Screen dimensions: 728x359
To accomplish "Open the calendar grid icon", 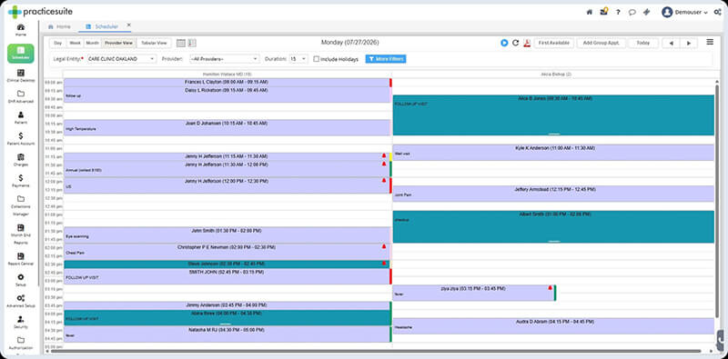I will [181, 43].
